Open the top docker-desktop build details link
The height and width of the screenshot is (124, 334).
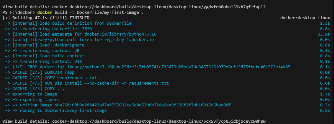pyautogui.click(x=159, y=7)
